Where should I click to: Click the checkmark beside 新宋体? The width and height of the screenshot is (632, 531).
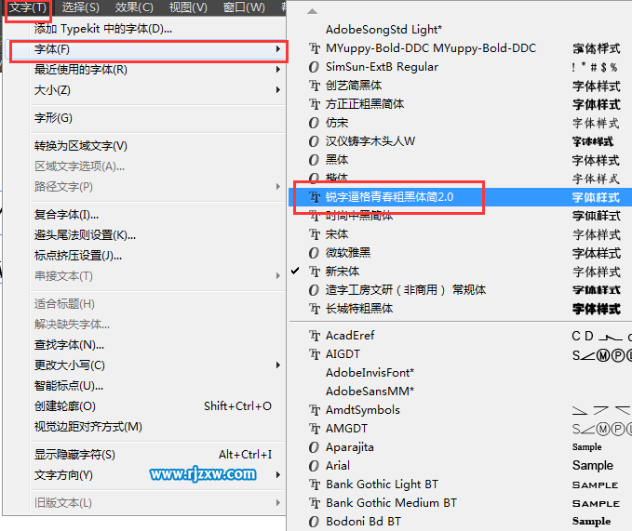pyautogui.click(x=295, y=271)
